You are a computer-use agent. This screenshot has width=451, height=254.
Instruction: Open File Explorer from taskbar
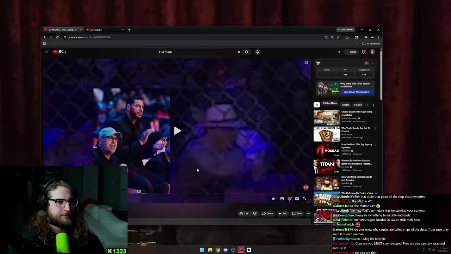coord(210,250)
